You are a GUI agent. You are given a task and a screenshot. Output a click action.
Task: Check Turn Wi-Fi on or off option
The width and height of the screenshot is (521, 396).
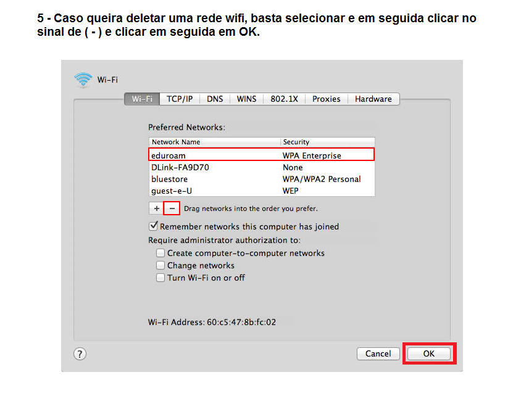pos(161,278)
